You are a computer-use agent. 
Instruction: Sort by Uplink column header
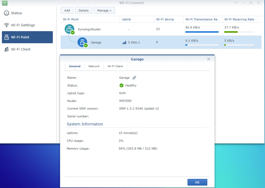point(137,19)
